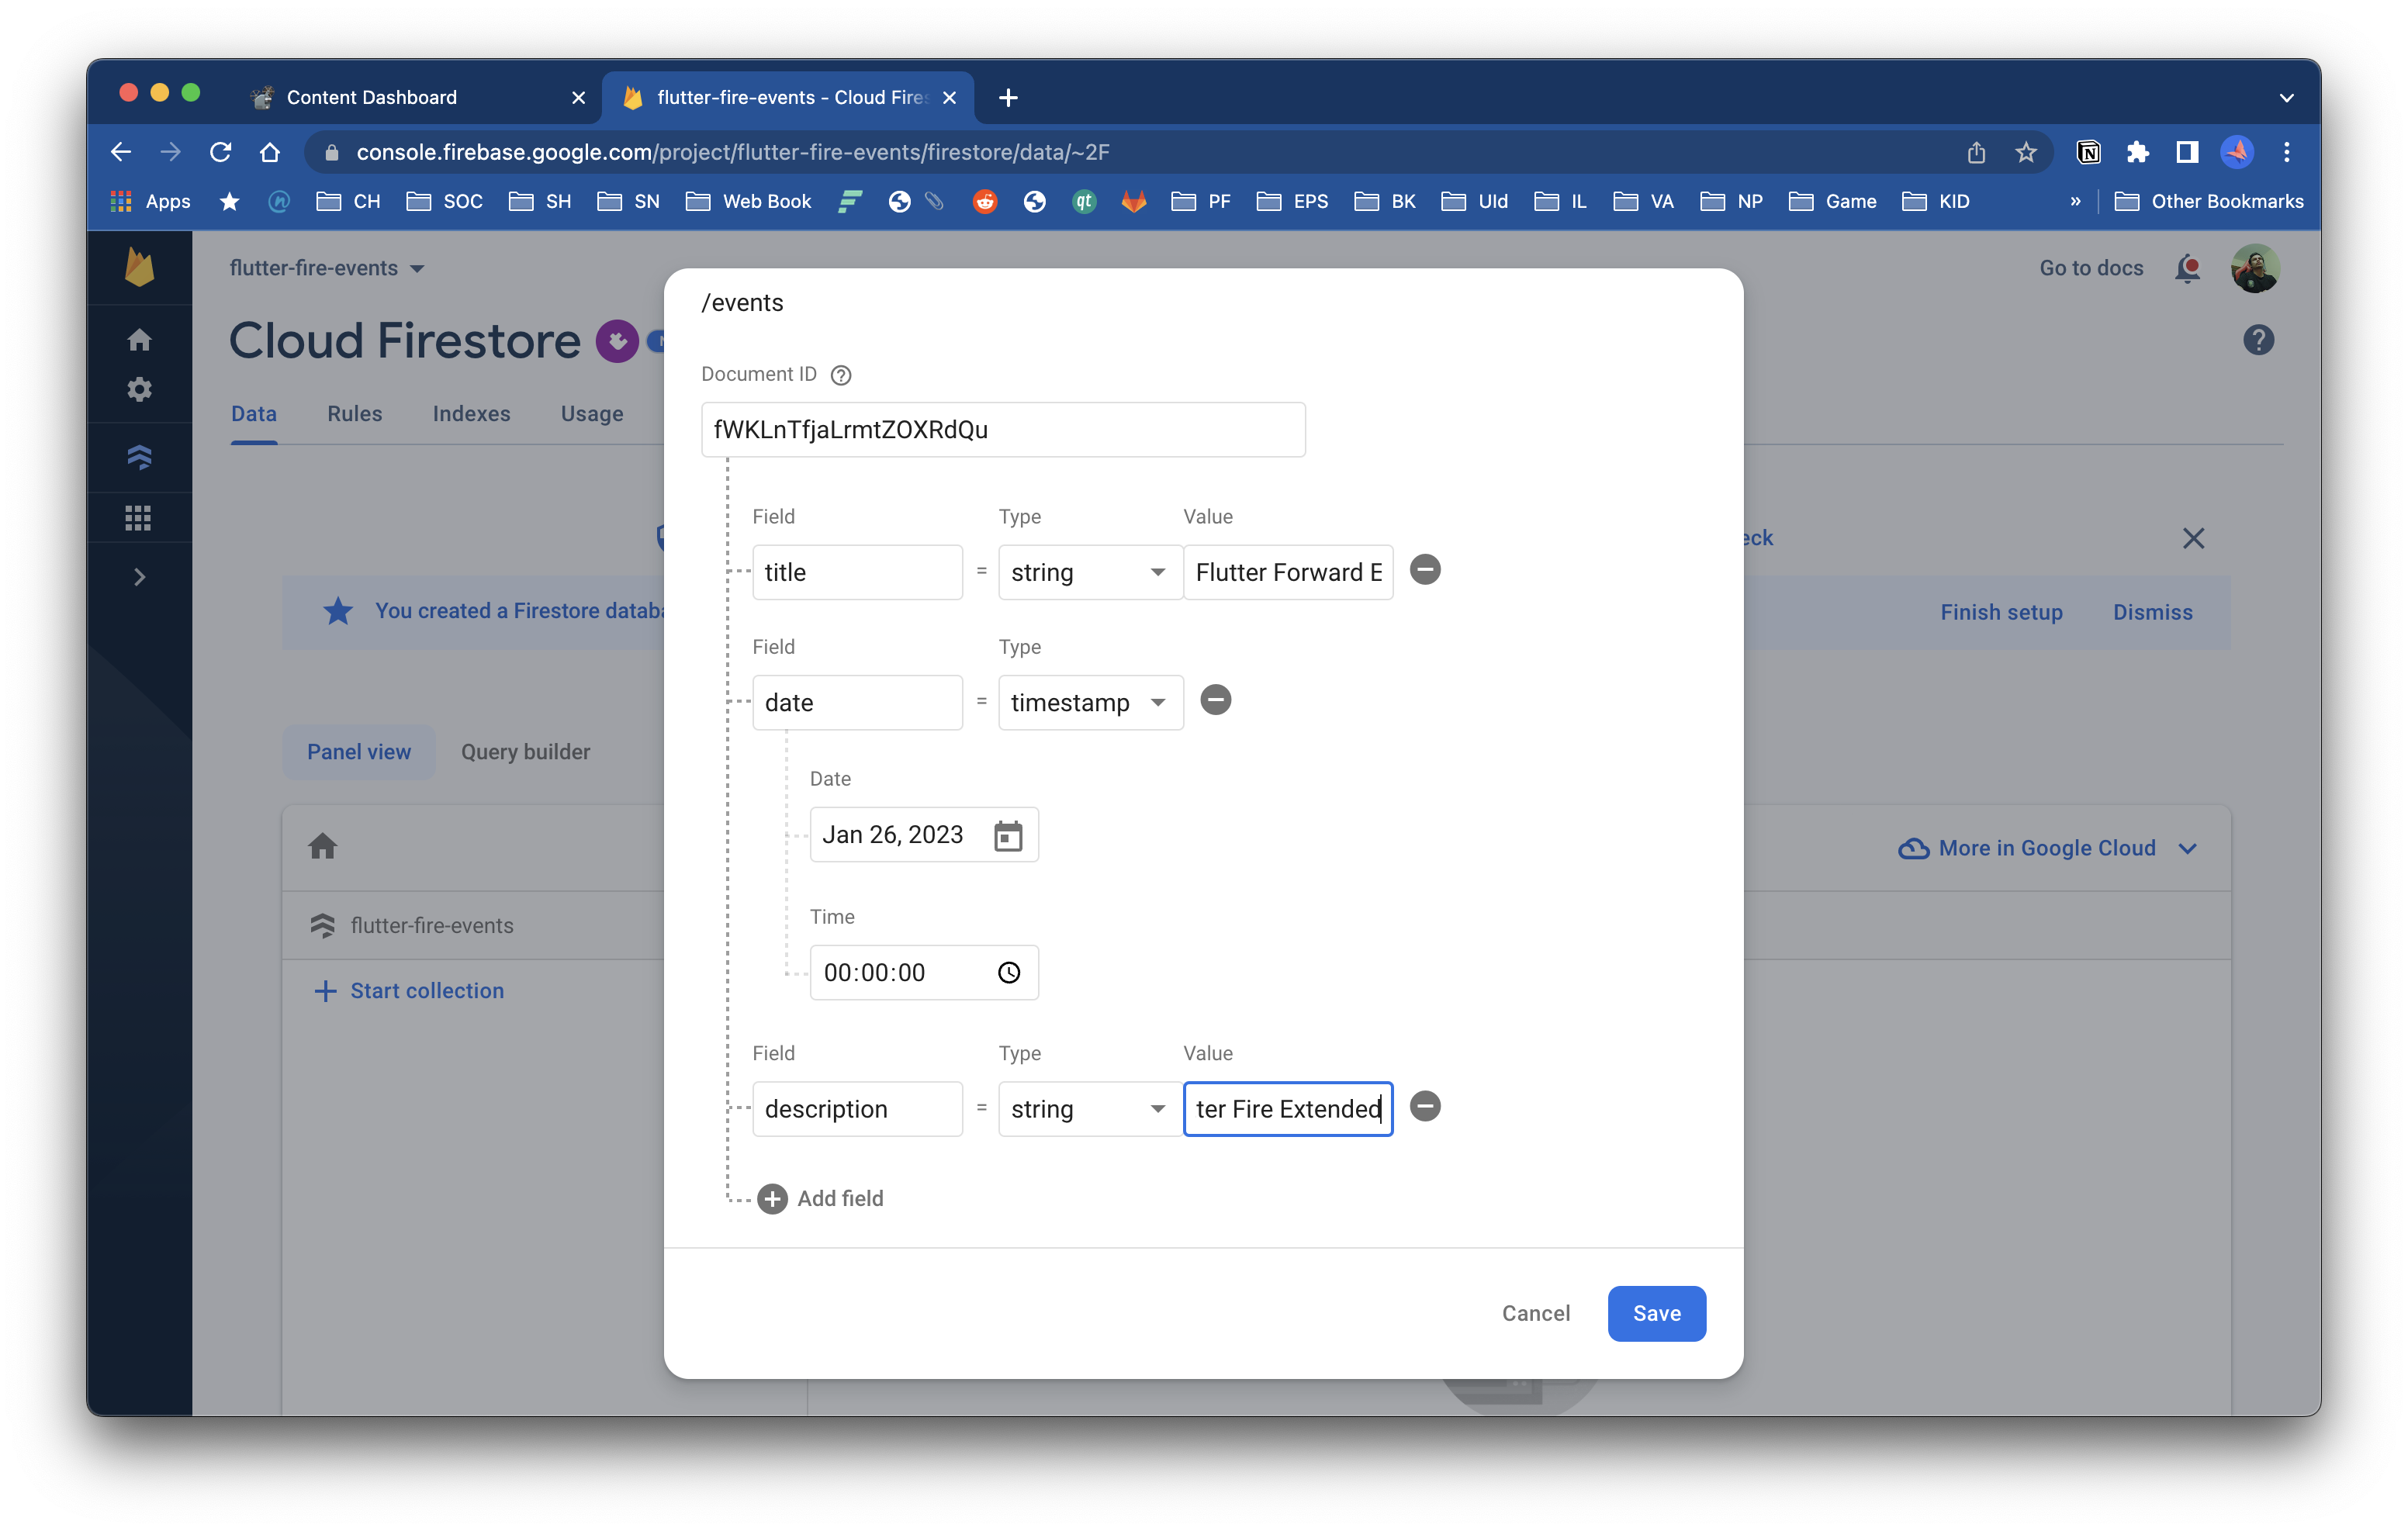The height and width of the screenshot is (1531, 2408).
Task: Open the browser extensions puzzle icon
Action: [2137, 152]
